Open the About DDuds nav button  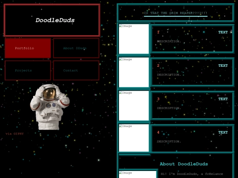point(76,48)
